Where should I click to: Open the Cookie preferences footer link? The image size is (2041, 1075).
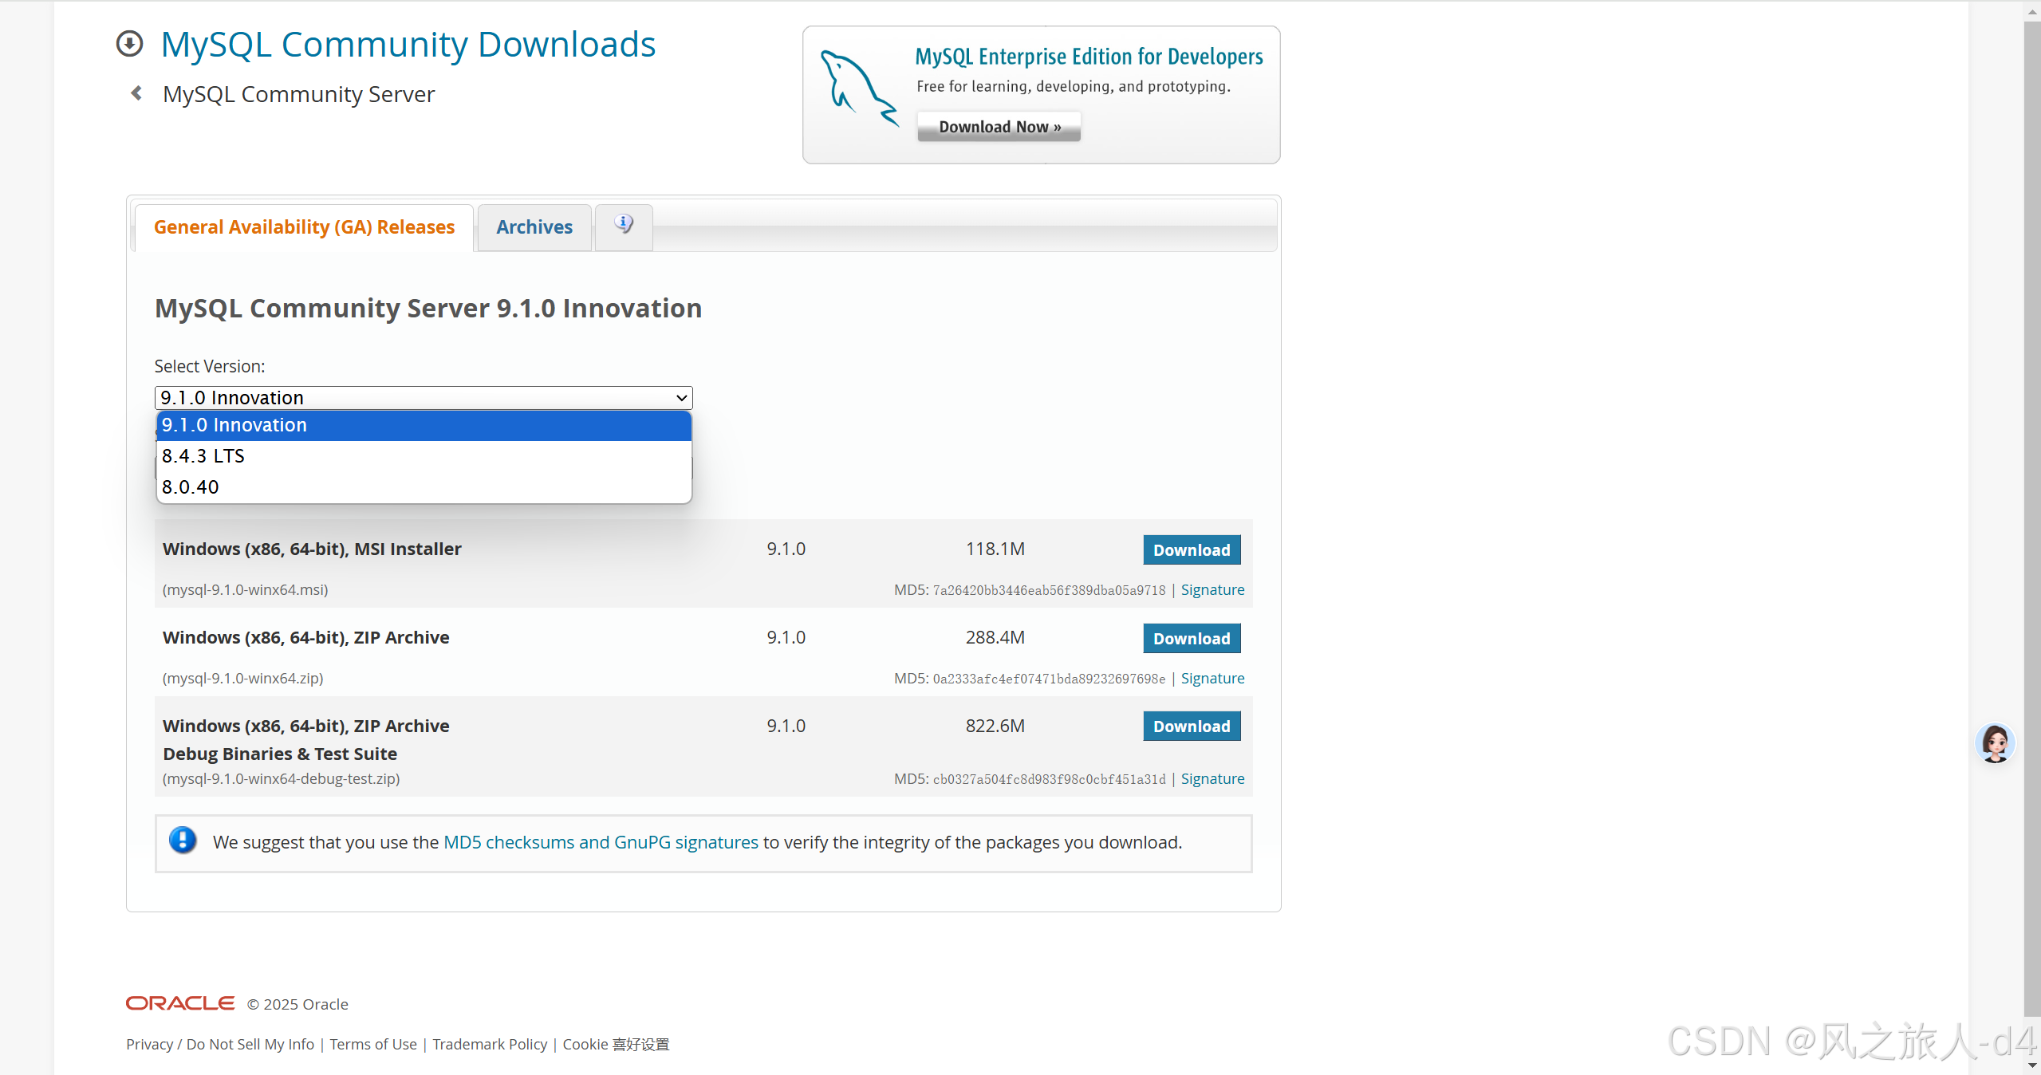click(x=616, y=1045)
